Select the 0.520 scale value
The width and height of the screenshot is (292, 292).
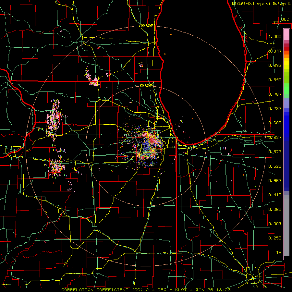(x=275, y=166)
